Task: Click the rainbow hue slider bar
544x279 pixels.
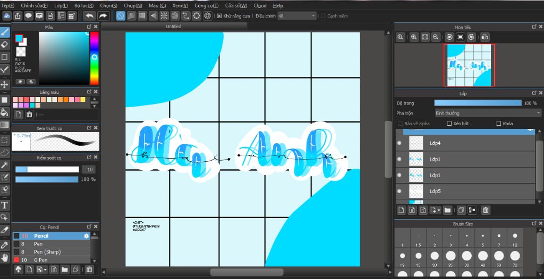Action: [95, 58]
